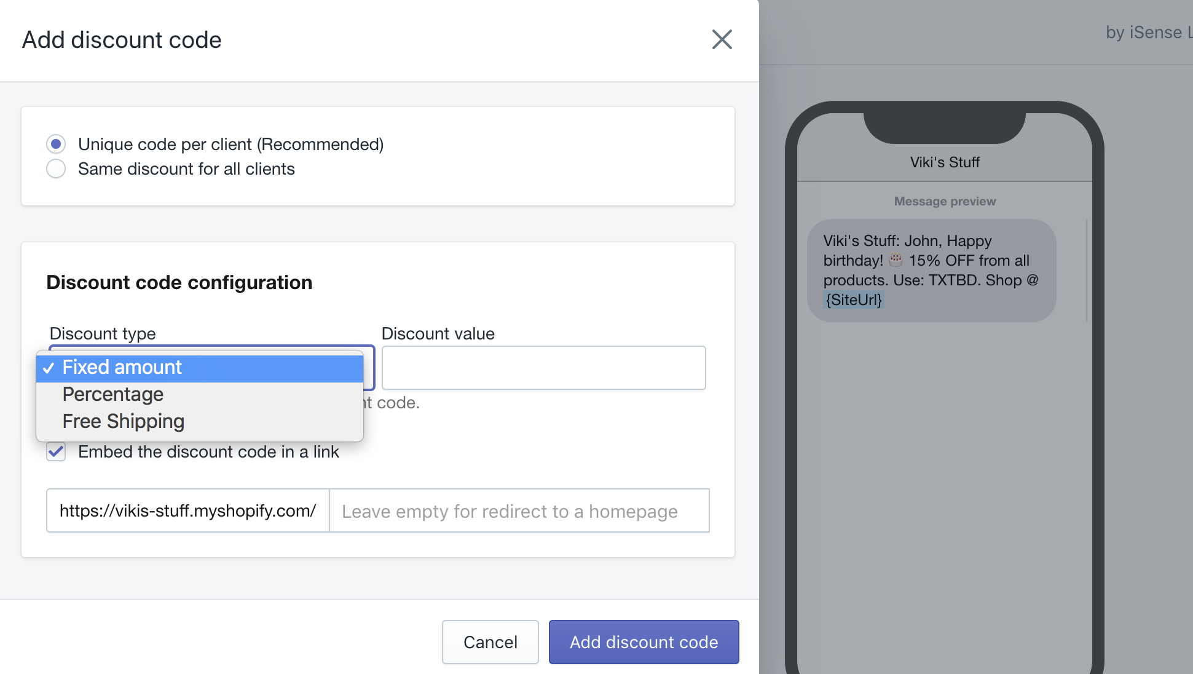The height and width of the screenshot is (674, 1193).
Task: Click the https://vikis-stuff.myshopify.com/ URL prefix
Action: coord(188,510)
